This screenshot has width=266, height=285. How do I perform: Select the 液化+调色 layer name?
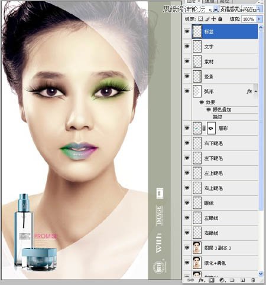[215, 263]
